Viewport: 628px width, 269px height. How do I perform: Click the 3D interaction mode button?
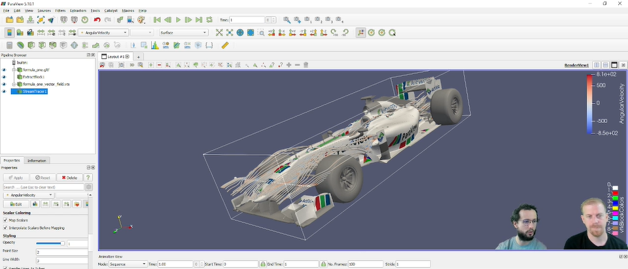131,65
